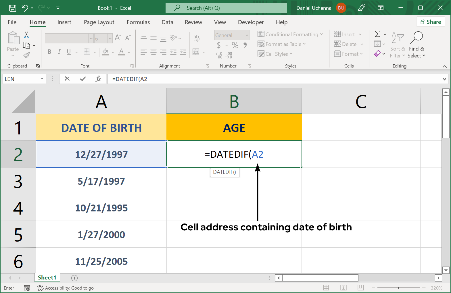Collapse the ribbon with the caret arrow
The width and height of the screenshot is (451, 293).
[x=445, y=66]
